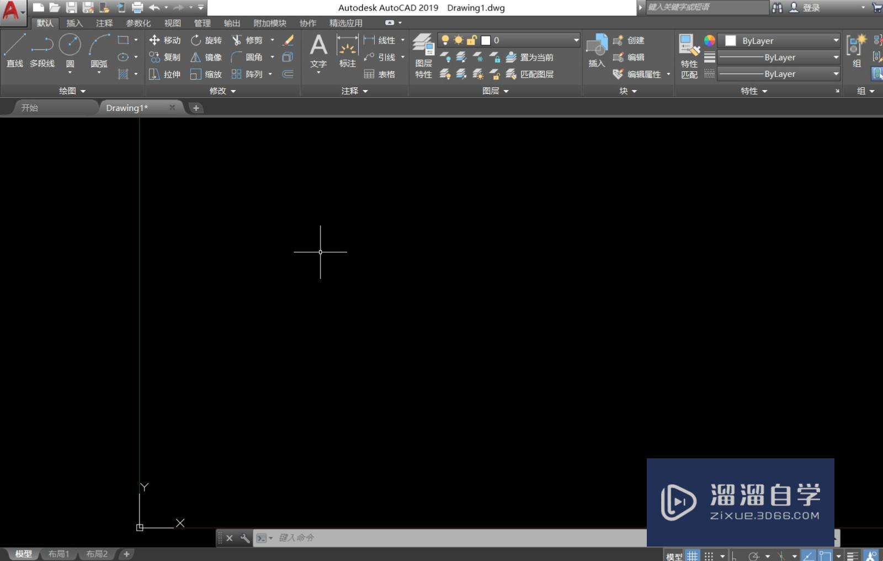883x561 pixels.
Task: Select the 圆弧 arc tool
Action: (x=99, y=50)
